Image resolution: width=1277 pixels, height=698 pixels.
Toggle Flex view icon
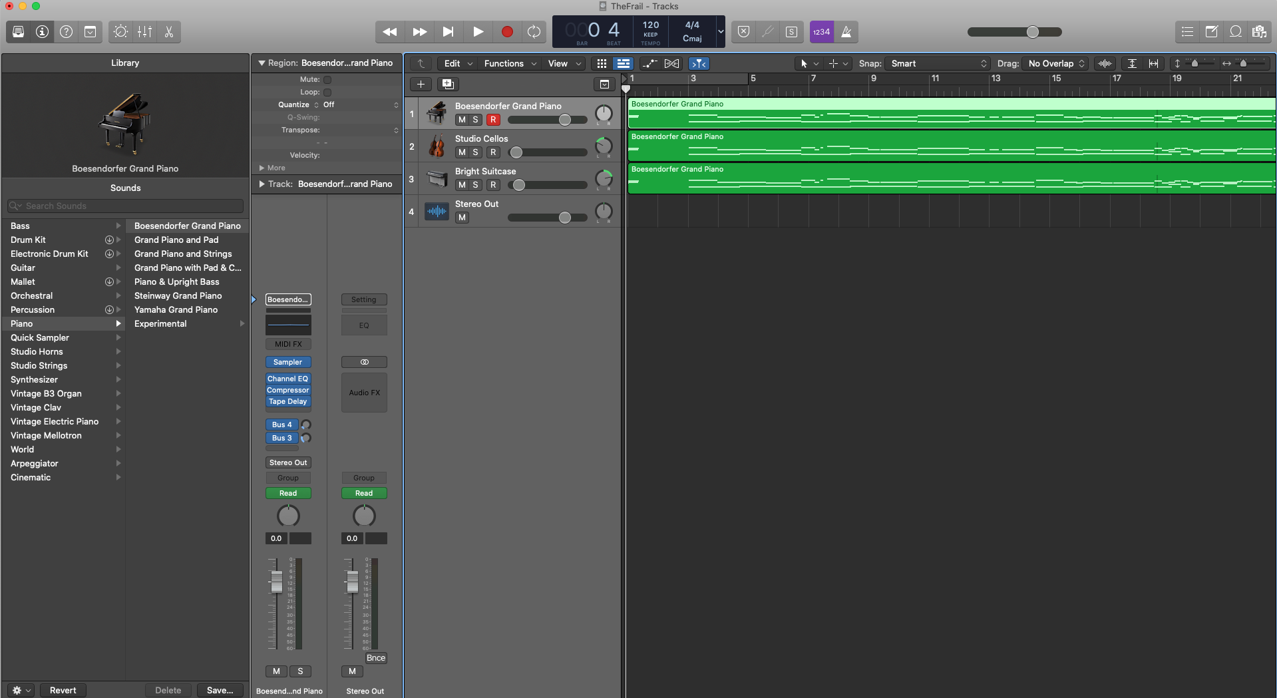(672, 63)
